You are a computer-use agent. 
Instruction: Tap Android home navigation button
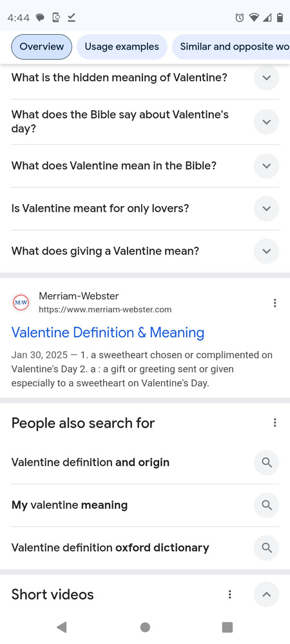point(145,627)
